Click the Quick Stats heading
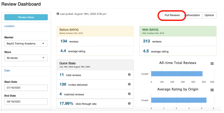Image resolution: width=224 pixels, height=113 pixels. [x=68, y=63]
